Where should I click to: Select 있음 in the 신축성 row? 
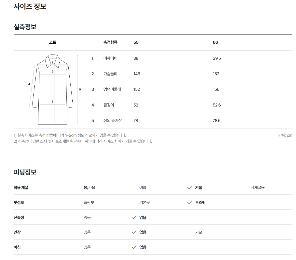pyautogui.click(x=87, y=217)
